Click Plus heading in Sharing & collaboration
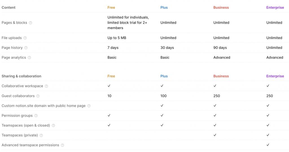The width and height of the screenshot is (289, 152). click(164, 76)
